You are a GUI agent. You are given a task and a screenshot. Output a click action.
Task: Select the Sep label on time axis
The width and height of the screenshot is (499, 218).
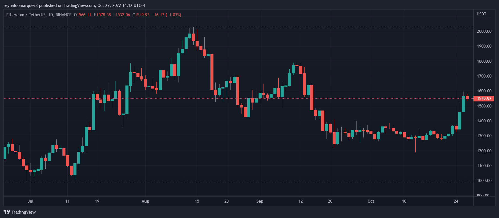click(x=260, y=201)
